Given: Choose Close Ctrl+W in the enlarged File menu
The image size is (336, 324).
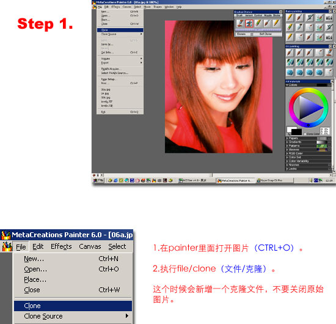Looking at the screenshot, I should [x=73, y=290].
